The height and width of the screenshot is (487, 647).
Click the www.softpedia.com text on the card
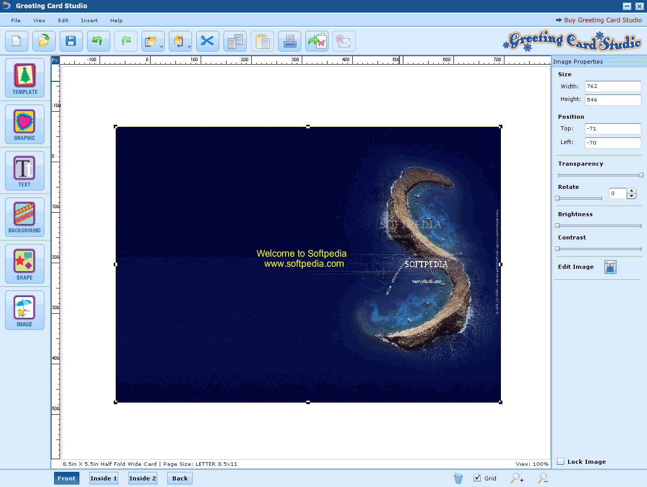(304, 264)
